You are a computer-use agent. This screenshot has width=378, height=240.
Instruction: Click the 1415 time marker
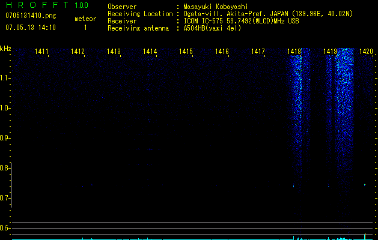[186, 52]
